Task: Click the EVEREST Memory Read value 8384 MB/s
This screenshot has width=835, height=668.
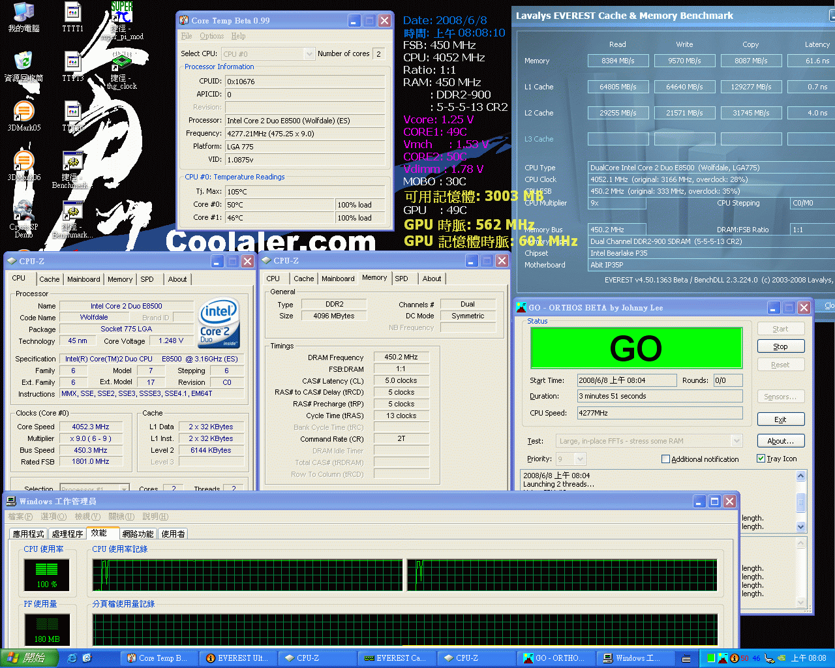Action: 618,61
